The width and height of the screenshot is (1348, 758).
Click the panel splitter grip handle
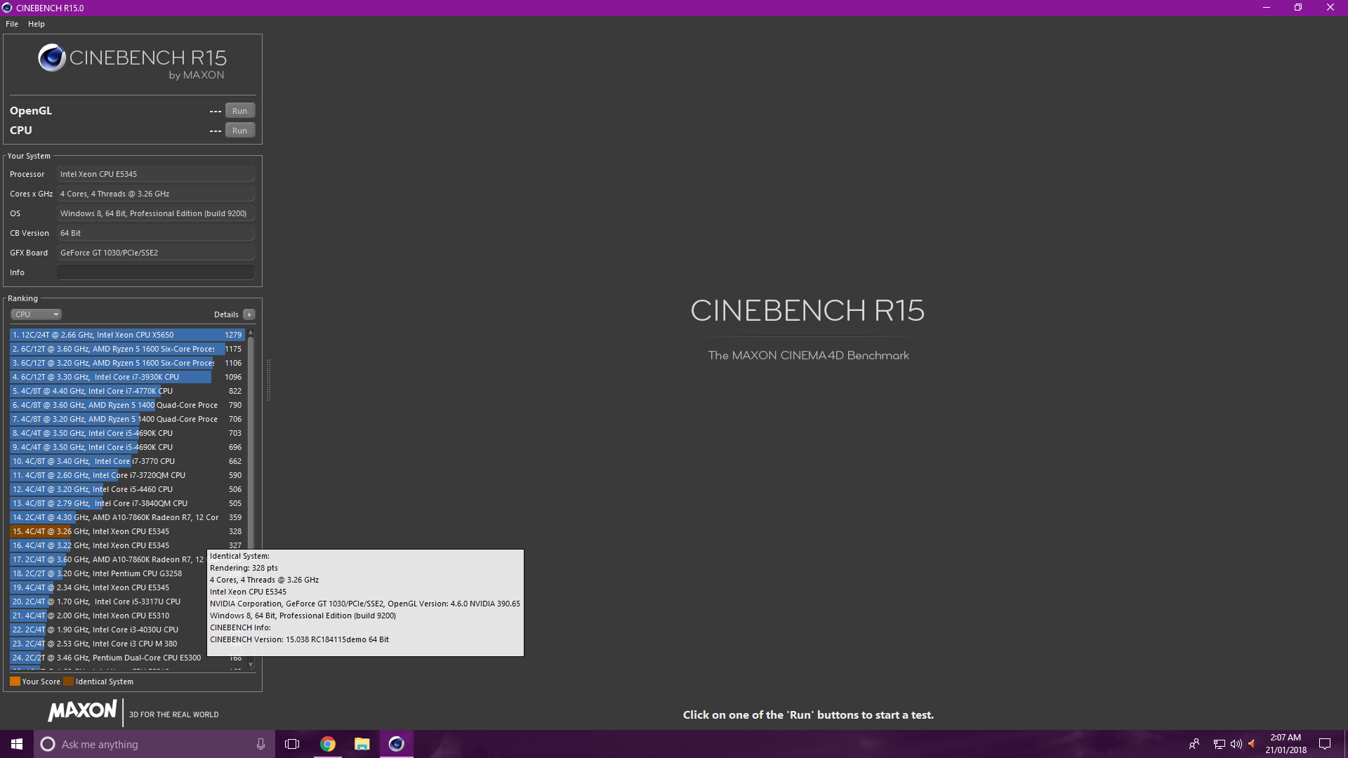pos(268,380)
